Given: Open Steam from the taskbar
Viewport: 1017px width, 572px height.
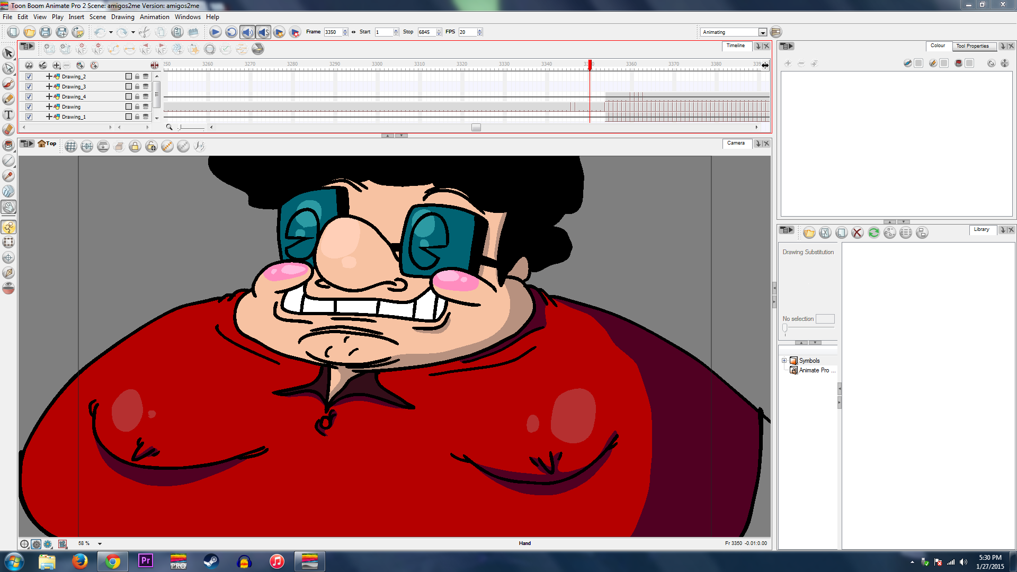Looking at the screenshot, I should pyautogui.click(x=211, y=561).
